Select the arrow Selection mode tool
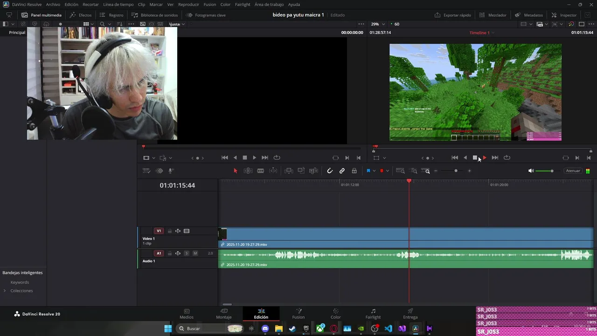Screen dimensions: 597x336 [x=235, y=171]
